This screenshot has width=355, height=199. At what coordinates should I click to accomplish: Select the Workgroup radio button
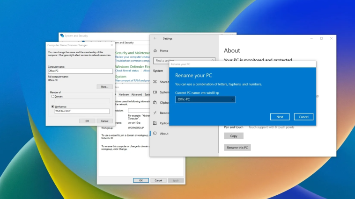[53, 107]
